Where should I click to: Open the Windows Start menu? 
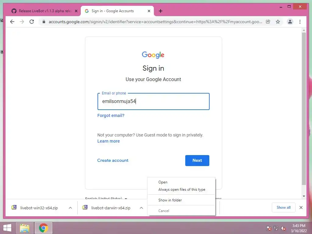click(7, 228)
